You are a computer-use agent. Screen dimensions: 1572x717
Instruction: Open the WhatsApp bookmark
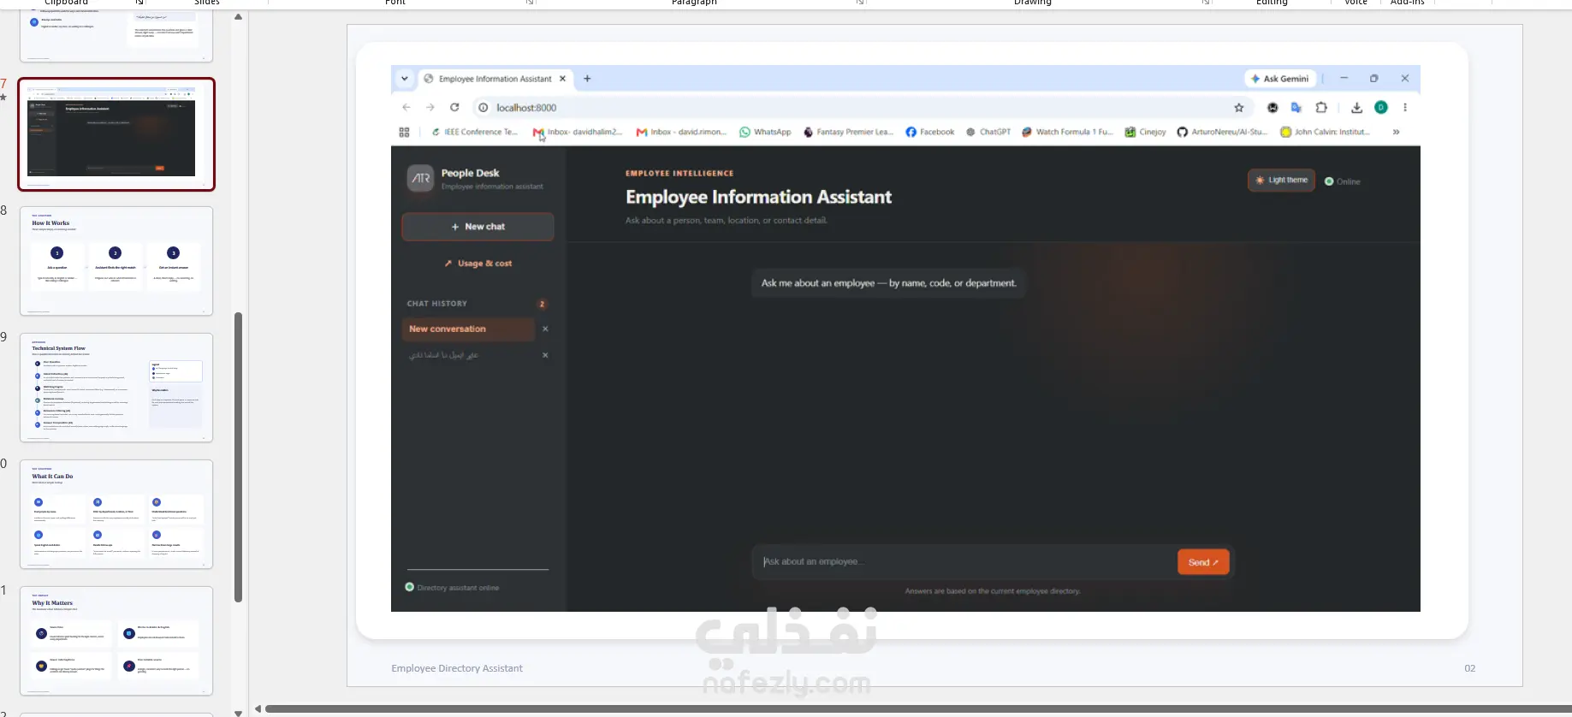tap(765, 132)
